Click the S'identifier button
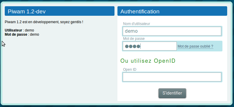The image size is (234, 107). point(172,93)
